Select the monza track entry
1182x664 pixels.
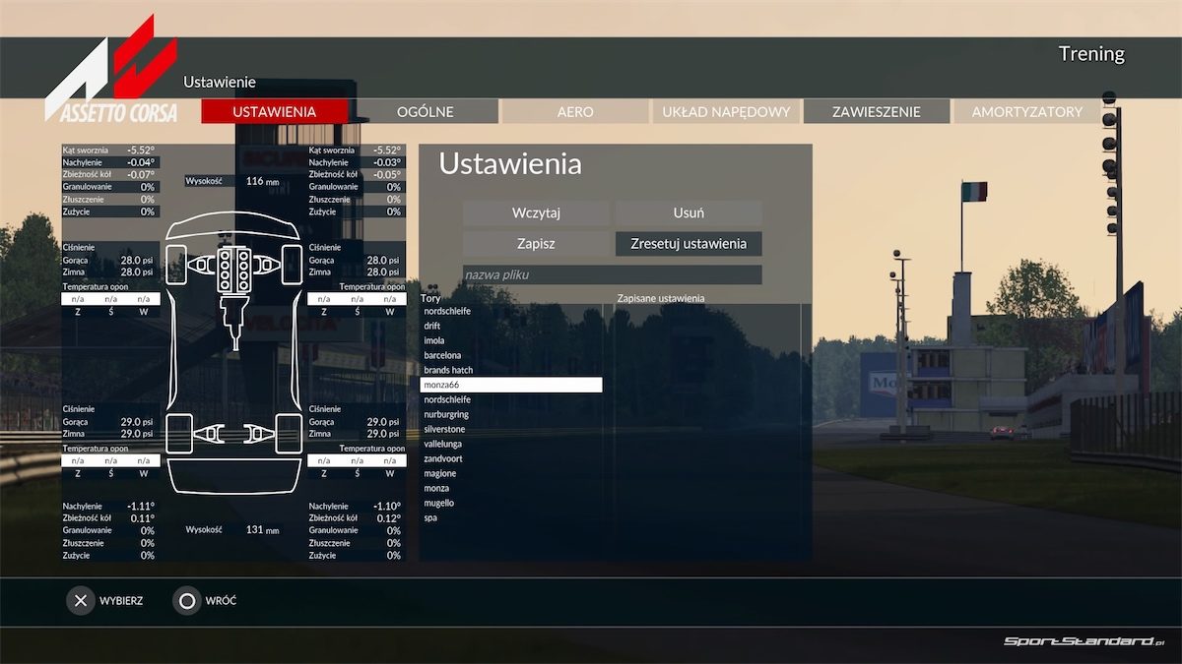click(511, 488)
